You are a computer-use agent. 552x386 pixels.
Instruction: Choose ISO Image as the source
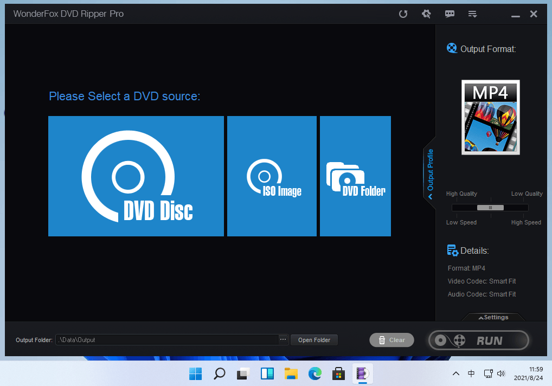(x=272, y=176)
